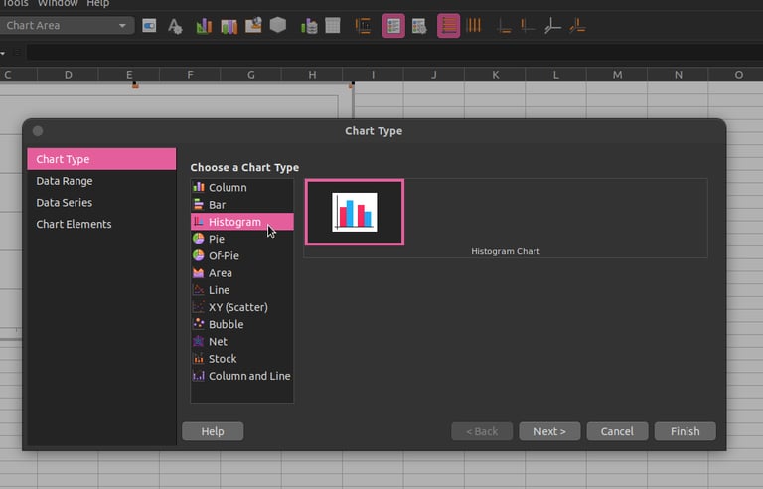Go to Data Range wizard step

101,181
